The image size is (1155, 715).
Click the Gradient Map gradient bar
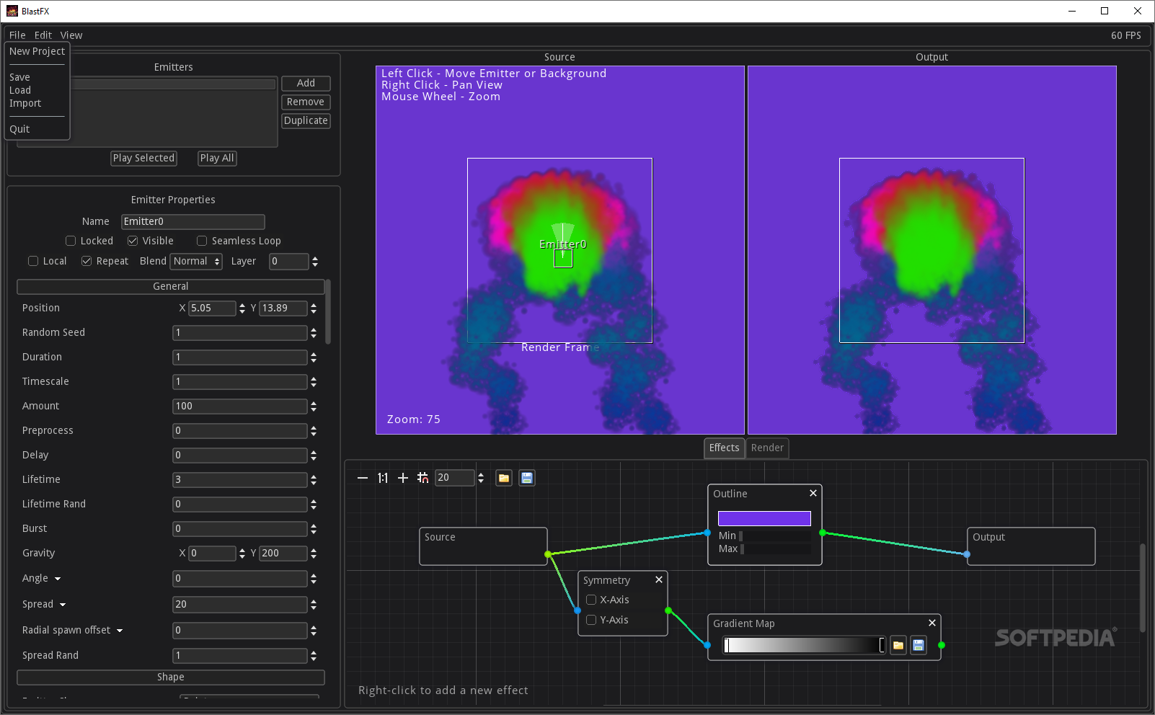804,645
